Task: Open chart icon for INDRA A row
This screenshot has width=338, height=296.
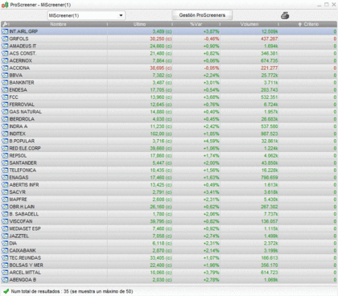Action: [5, 126]
